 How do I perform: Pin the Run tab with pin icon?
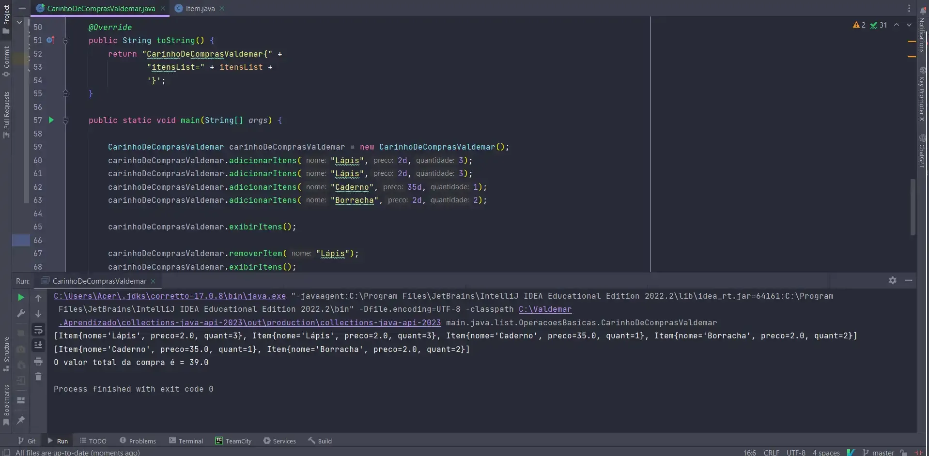[21, 420]
